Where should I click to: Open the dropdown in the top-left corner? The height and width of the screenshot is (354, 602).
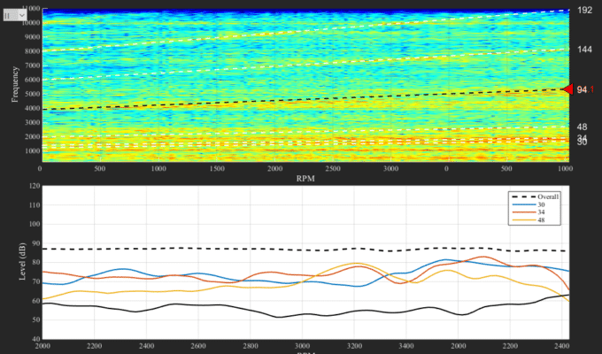coord(16,16)
